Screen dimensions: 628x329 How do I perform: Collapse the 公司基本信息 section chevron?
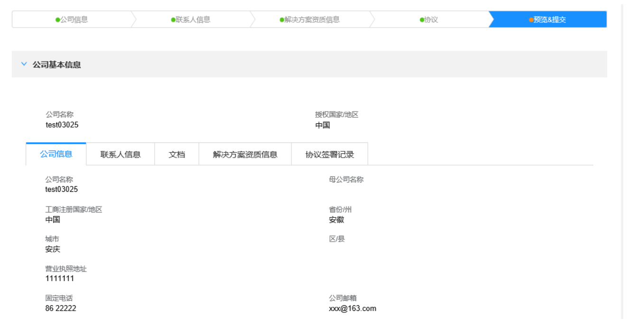24,65
